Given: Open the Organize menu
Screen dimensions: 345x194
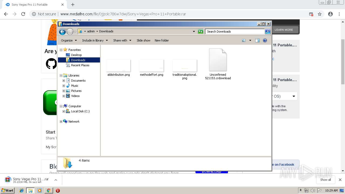Looking at the screenshot, I should [69, 40].
